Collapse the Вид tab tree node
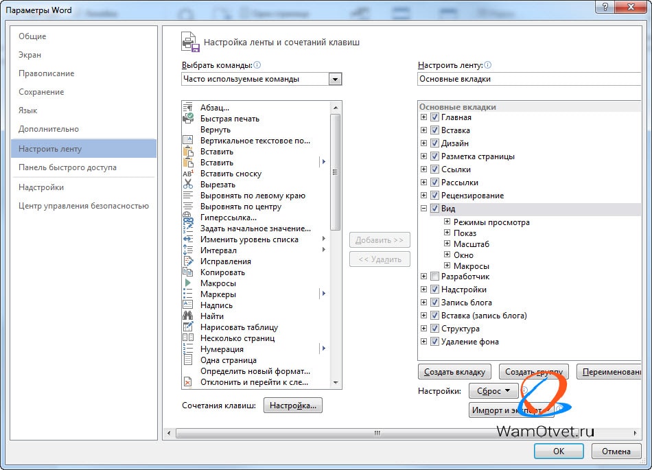 click(x=423, y=209)
